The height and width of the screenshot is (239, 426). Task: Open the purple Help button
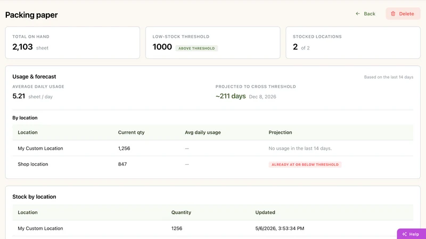coord(411,234)
